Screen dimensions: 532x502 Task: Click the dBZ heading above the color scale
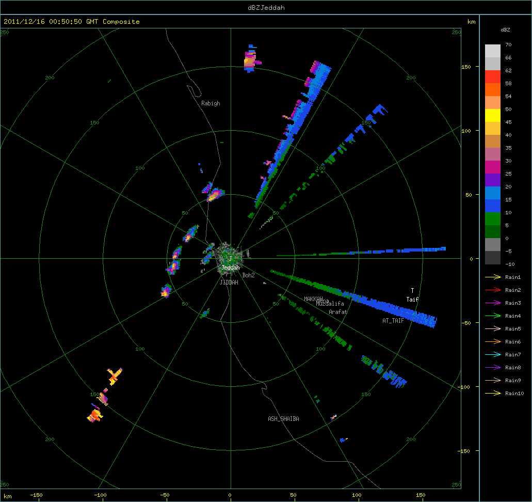pyautogui.click(x=505, y=30)
